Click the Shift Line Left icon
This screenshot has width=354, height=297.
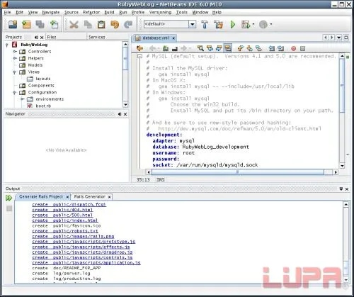pos(272,48)
